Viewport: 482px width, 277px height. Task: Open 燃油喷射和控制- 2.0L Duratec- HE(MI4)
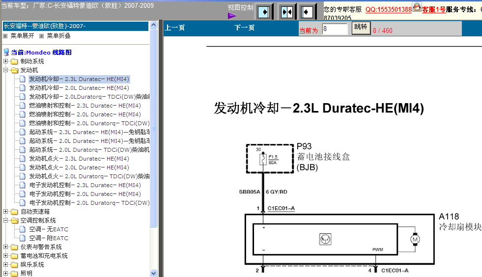[x=85, y=114]
